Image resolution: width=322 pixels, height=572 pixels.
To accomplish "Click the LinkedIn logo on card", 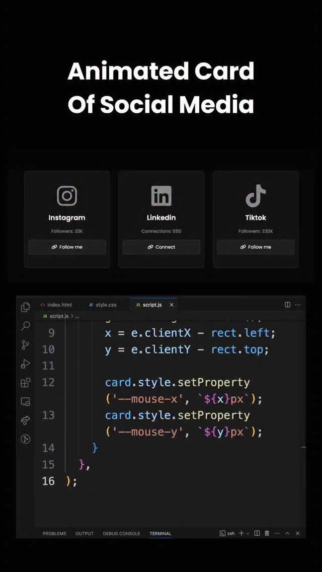I will click(161, 196).
